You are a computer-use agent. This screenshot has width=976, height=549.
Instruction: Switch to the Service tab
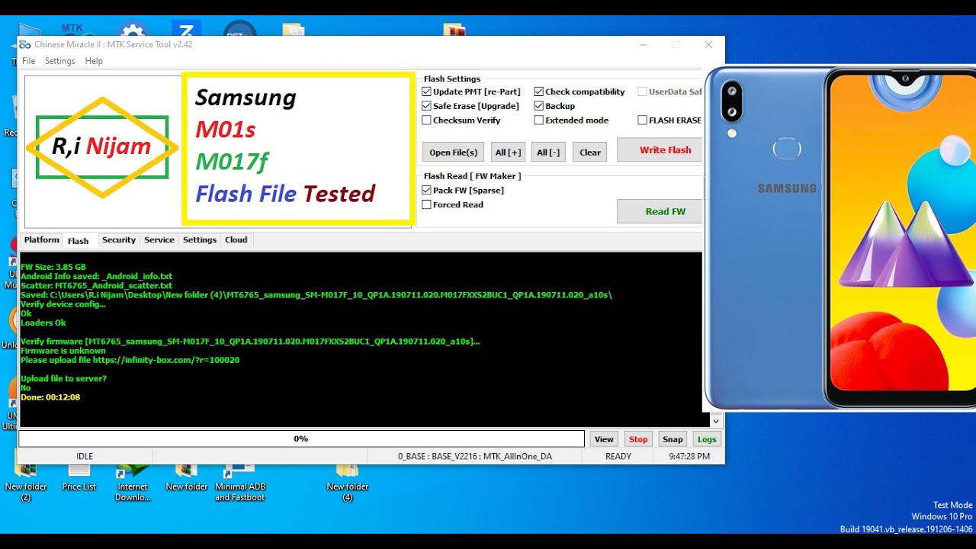pos(159,239)
